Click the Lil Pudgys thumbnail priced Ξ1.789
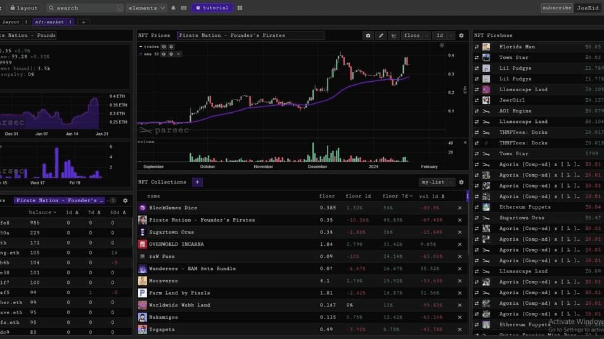This screenshot has width=604, height=339. point(486,68)
